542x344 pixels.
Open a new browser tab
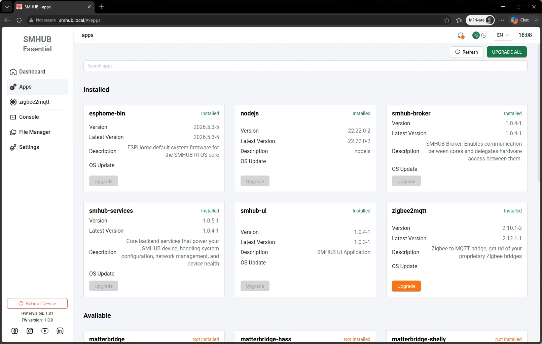tap(101, 7)
